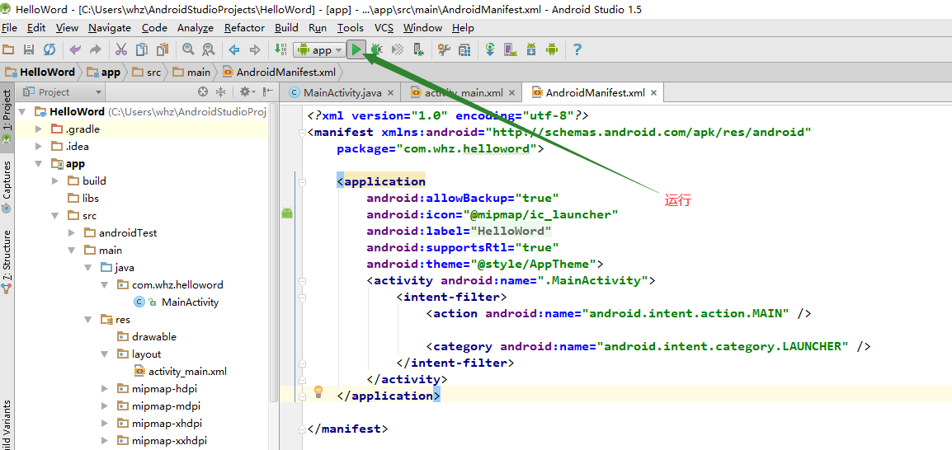
Task: Click the AndroidManifest.xml breadcrumb
Action: (280, 73)
